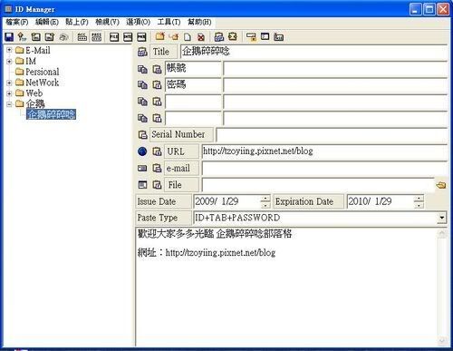Expand the NetWork folder node

(9, 83)
